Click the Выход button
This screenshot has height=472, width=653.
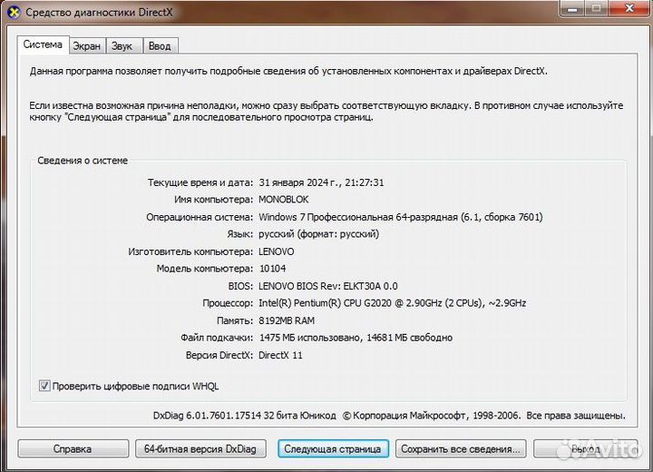[585, 448]
